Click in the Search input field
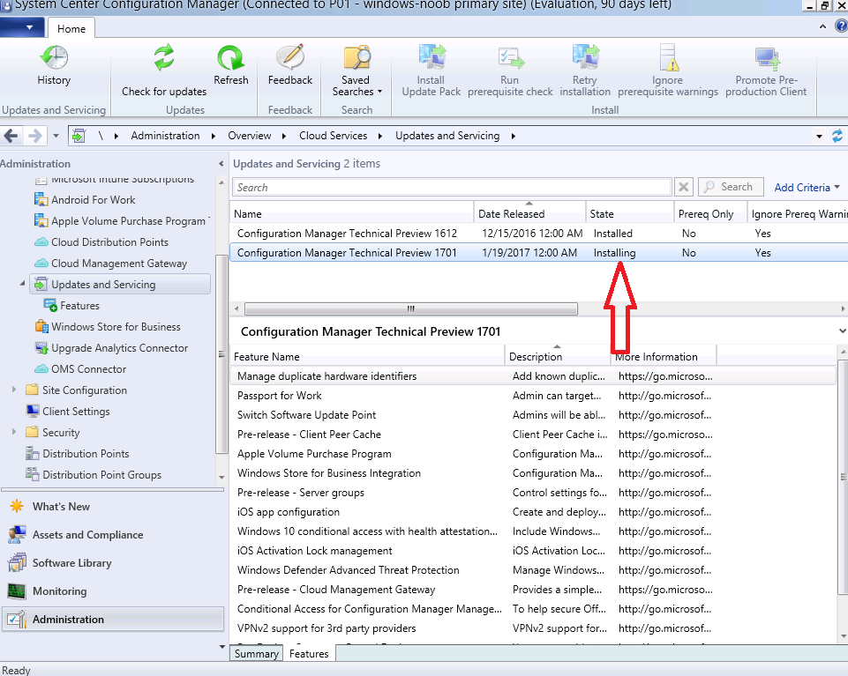Viewport: 848px width, 676px height. point(452,187)
